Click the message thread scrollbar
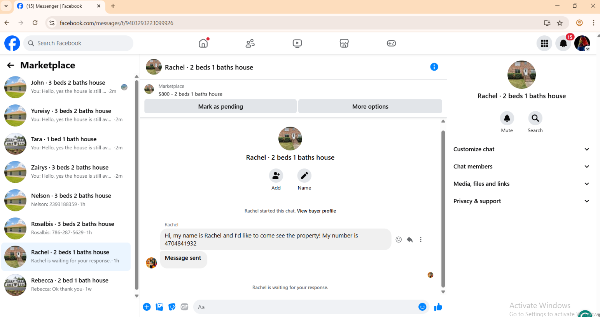This screenshot has height=317, width=600. [443, 209]
